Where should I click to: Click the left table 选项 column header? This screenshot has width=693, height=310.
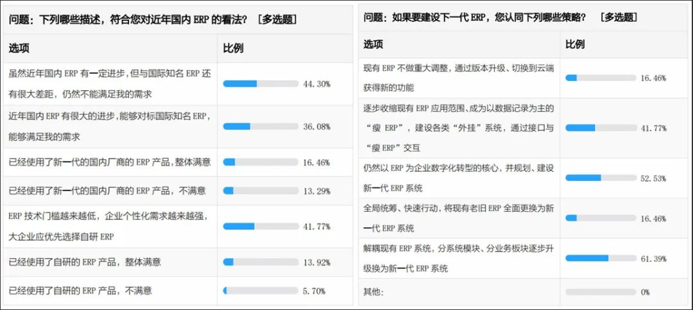click(19, 48)
